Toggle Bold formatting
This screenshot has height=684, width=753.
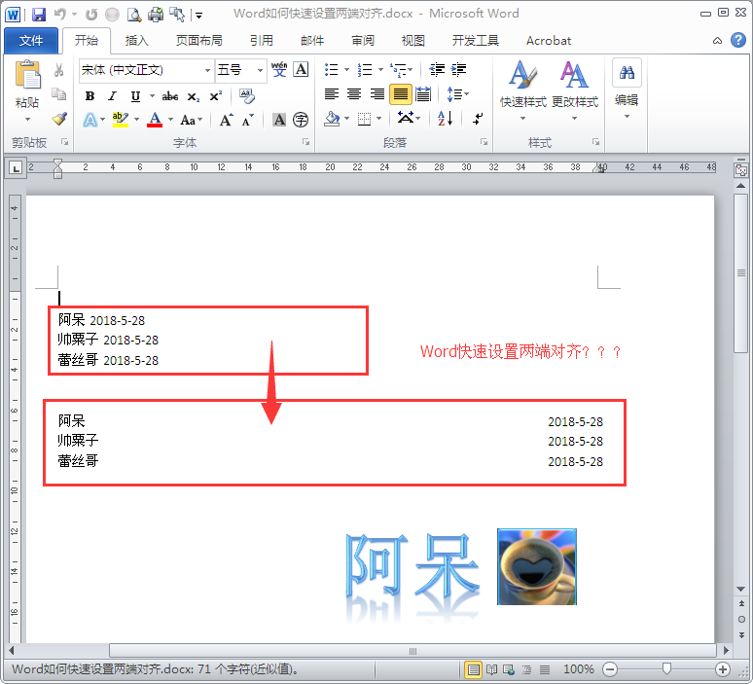pos(90,96)
